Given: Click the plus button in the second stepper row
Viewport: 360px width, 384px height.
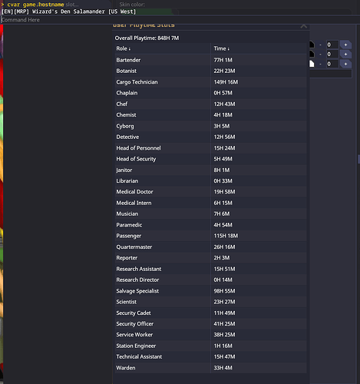Looking at the screenshot, I should [x=345, y=55].
